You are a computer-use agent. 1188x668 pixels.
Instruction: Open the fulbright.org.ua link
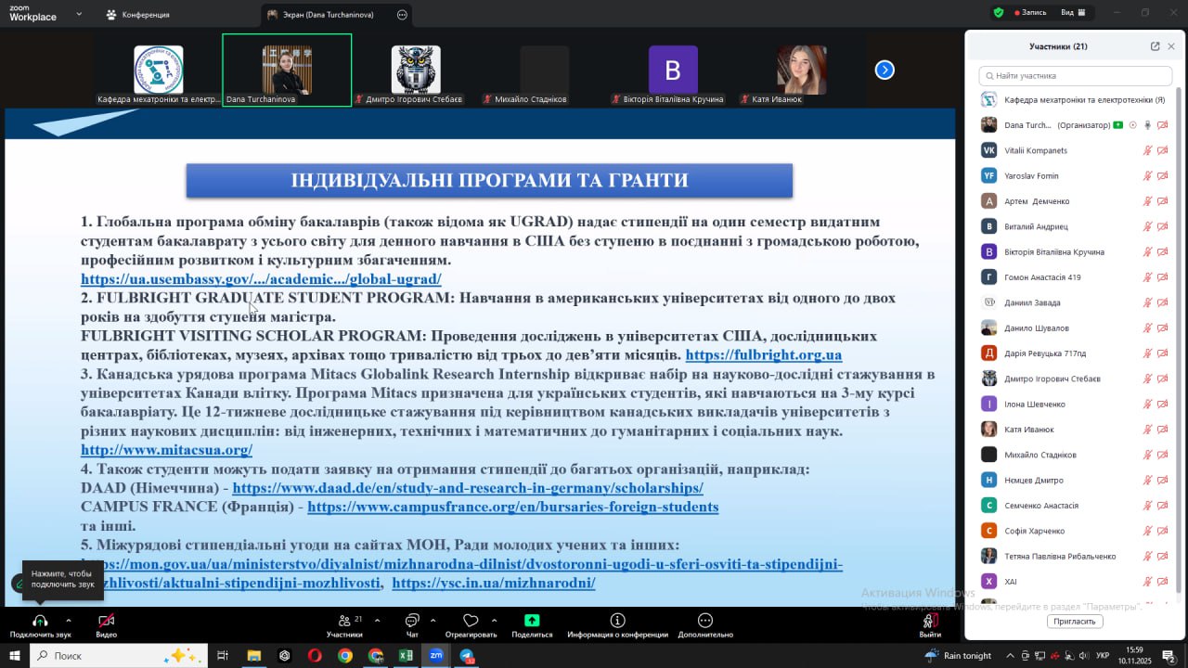pyautogui.click(x=763, y=355)
